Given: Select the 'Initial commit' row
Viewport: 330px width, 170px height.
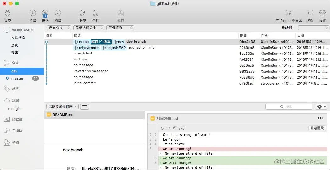Looking at the screenshot, I should click(187, 83).
